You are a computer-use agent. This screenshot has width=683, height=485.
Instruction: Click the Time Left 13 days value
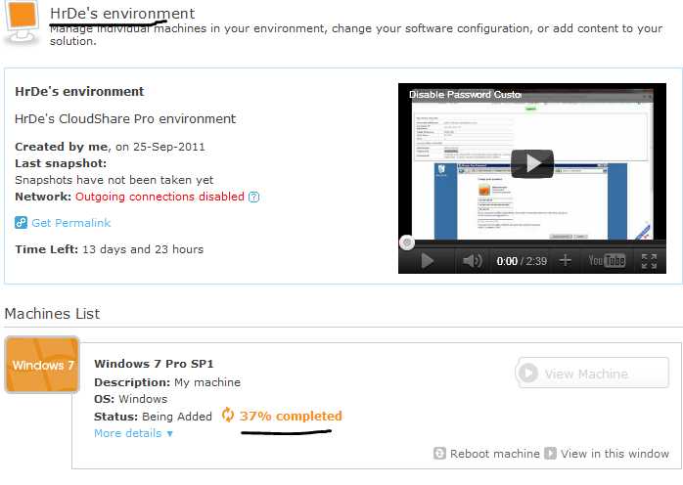143,249
